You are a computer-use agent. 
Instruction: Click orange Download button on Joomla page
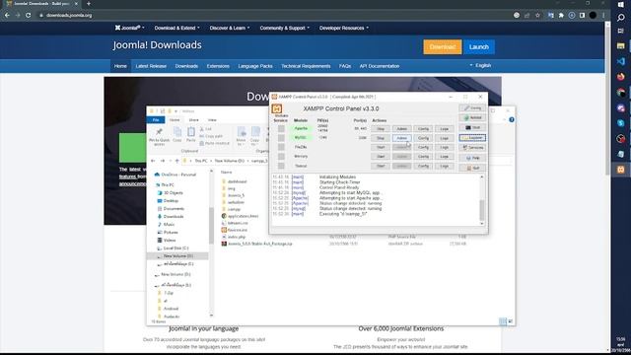[x=443, y=47]
